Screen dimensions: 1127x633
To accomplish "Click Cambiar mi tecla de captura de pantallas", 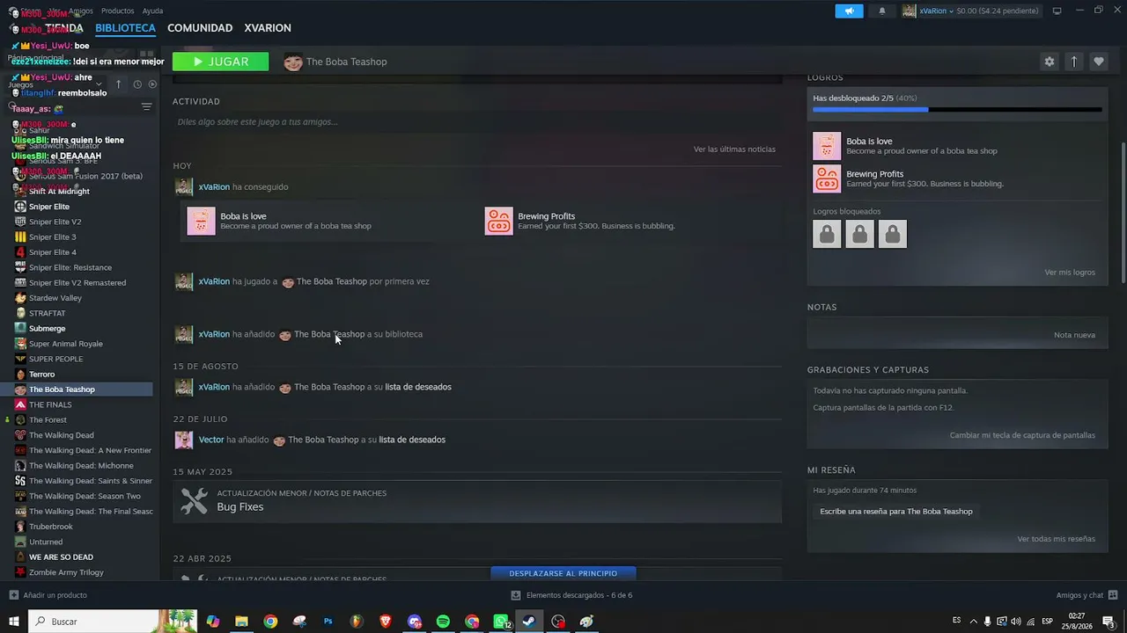I will coord(1022,435).
